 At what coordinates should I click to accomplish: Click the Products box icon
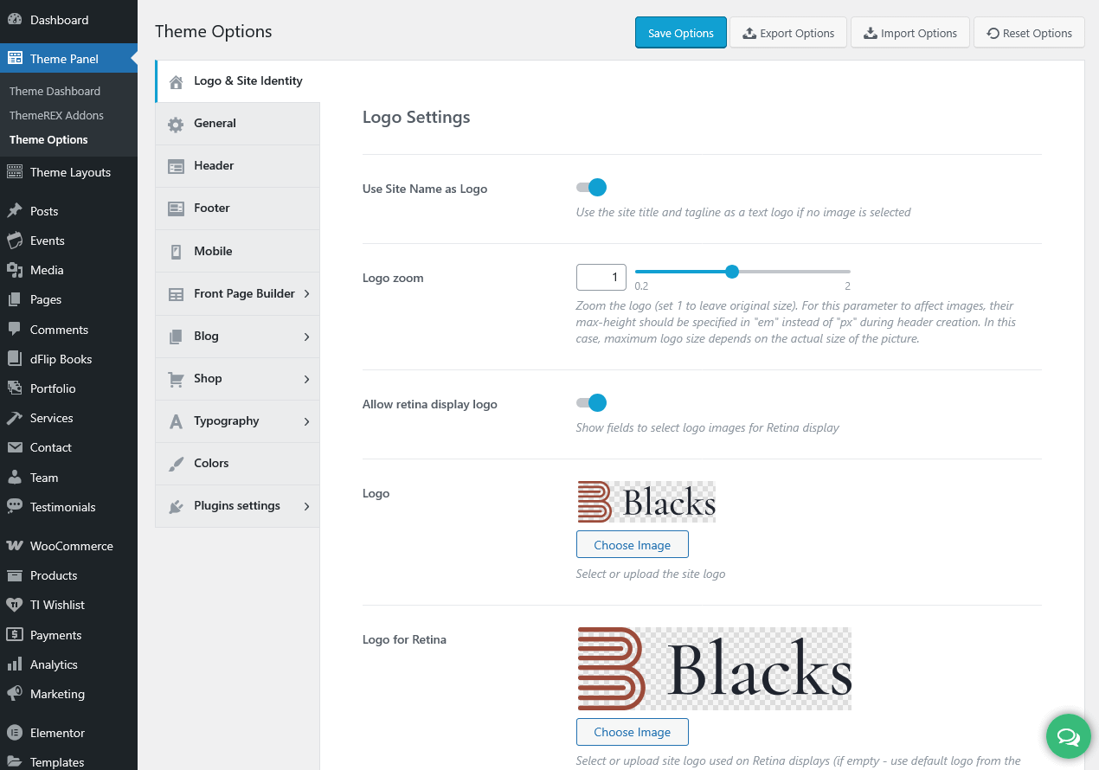point(15,575)
